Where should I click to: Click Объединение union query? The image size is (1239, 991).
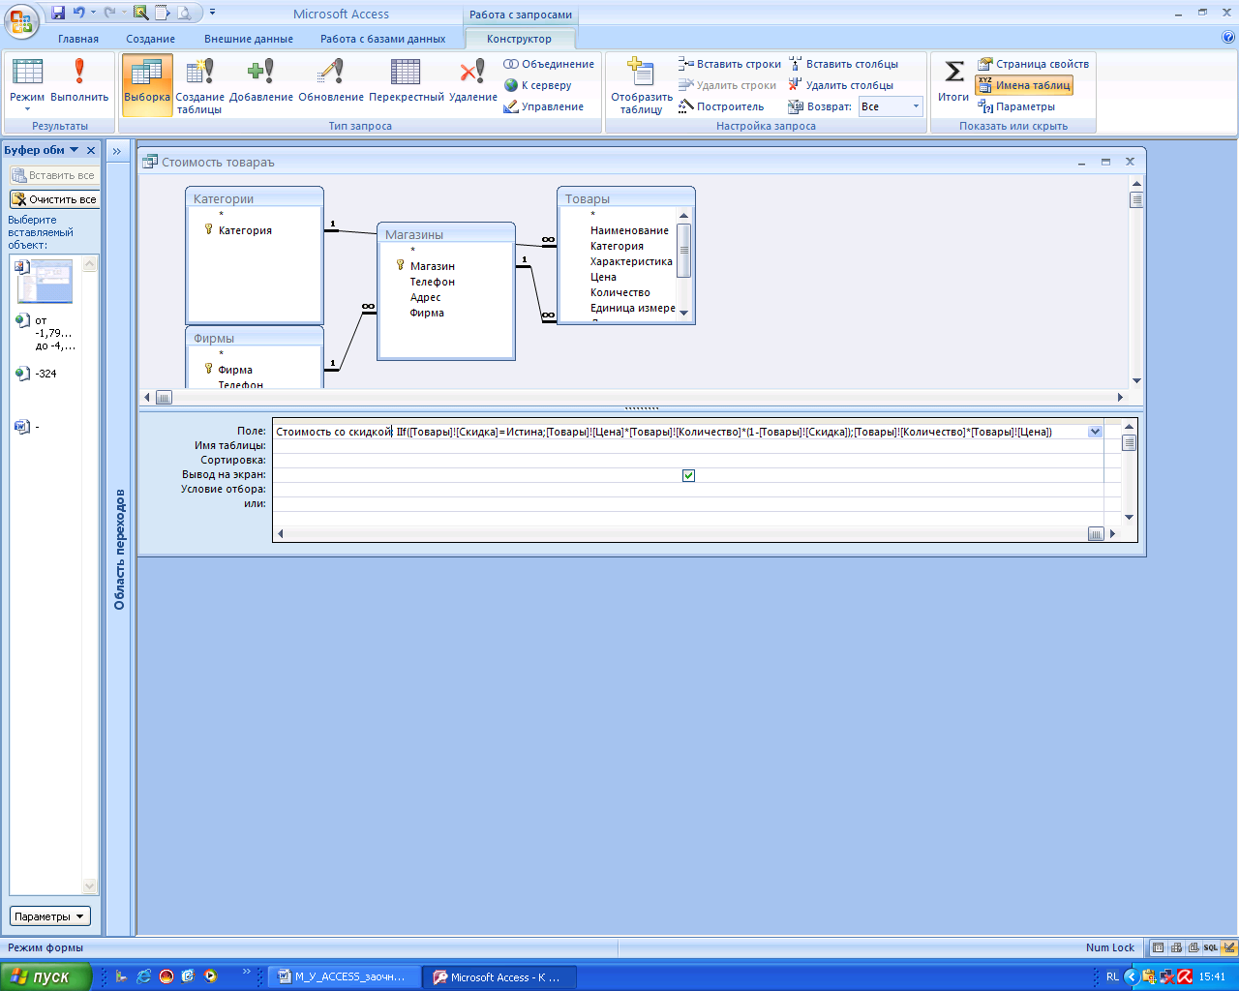point(549,64)
